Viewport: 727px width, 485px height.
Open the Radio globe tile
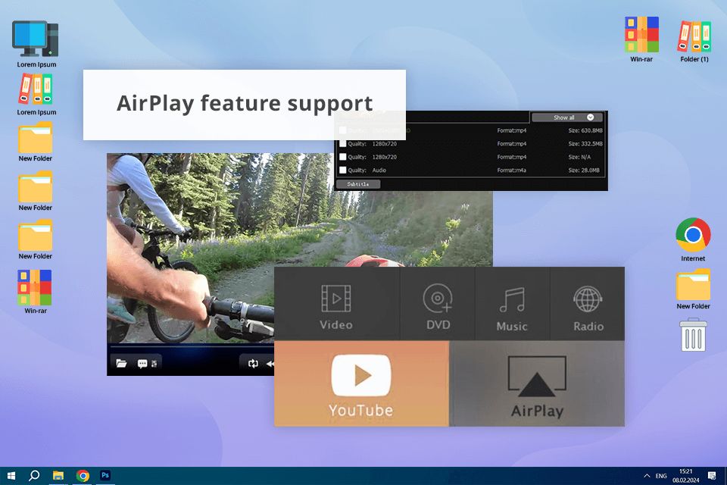pyautogui.click(x=588, y=304)
